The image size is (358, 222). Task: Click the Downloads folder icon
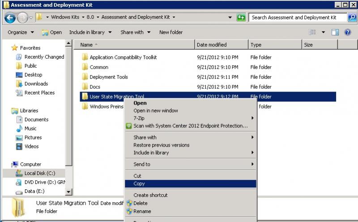19,84
